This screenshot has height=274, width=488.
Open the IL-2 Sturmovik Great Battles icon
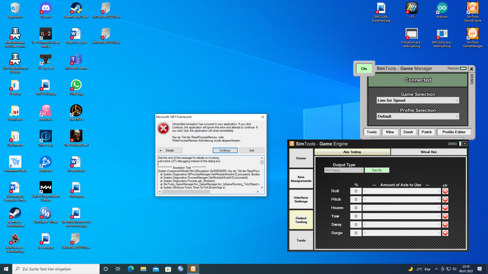click(46, 37)
